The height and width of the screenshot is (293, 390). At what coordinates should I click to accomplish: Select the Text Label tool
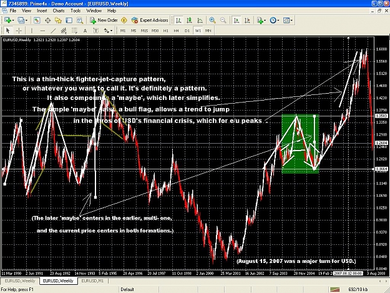(95, 31)
